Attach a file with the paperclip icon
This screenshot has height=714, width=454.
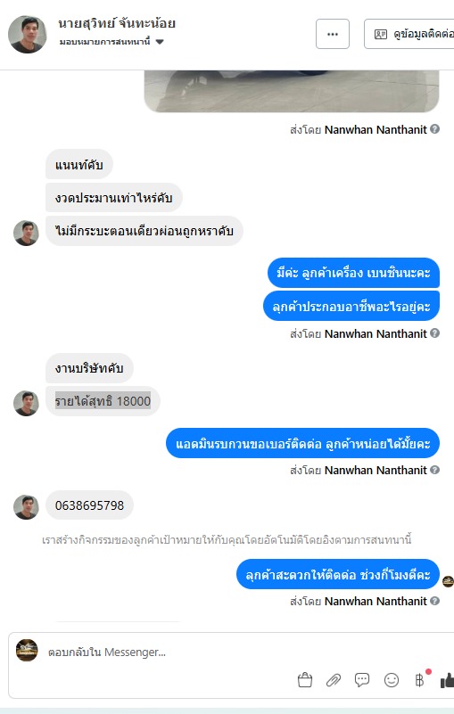pos(334,680)
